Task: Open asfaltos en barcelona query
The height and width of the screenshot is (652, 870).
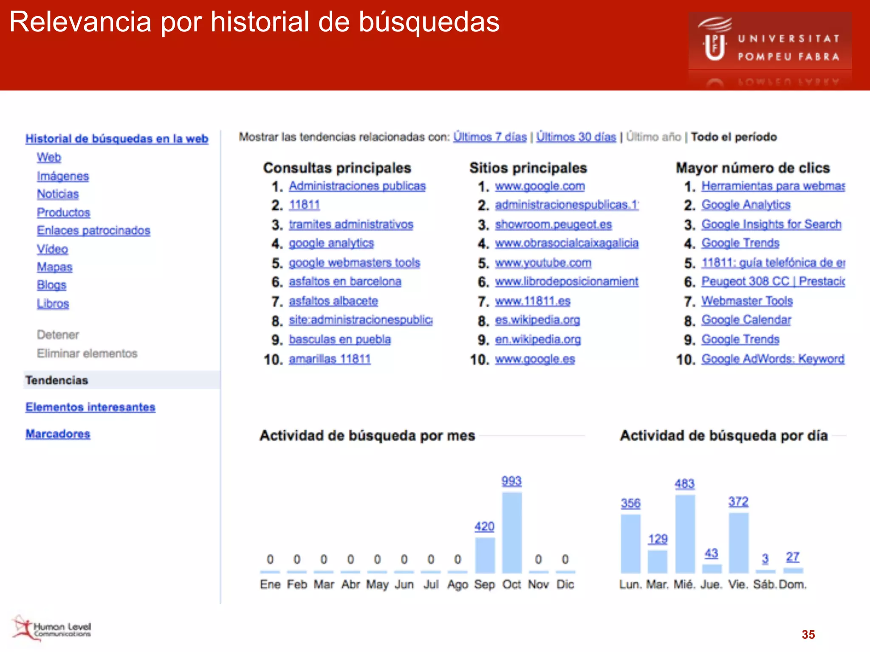Action: tap(345, 281)
